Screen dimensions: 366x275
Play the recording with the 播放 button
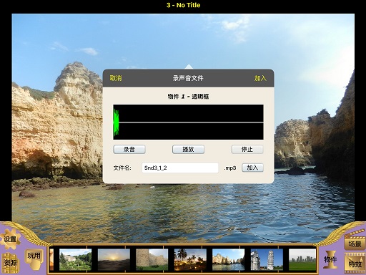coord(188,150)
